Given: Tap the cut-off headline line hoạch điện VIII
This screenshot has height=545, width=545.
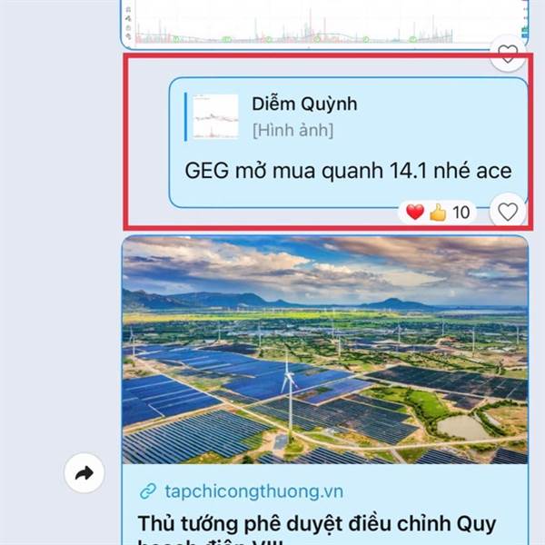Looking at the screenshot, I should 211,541.
